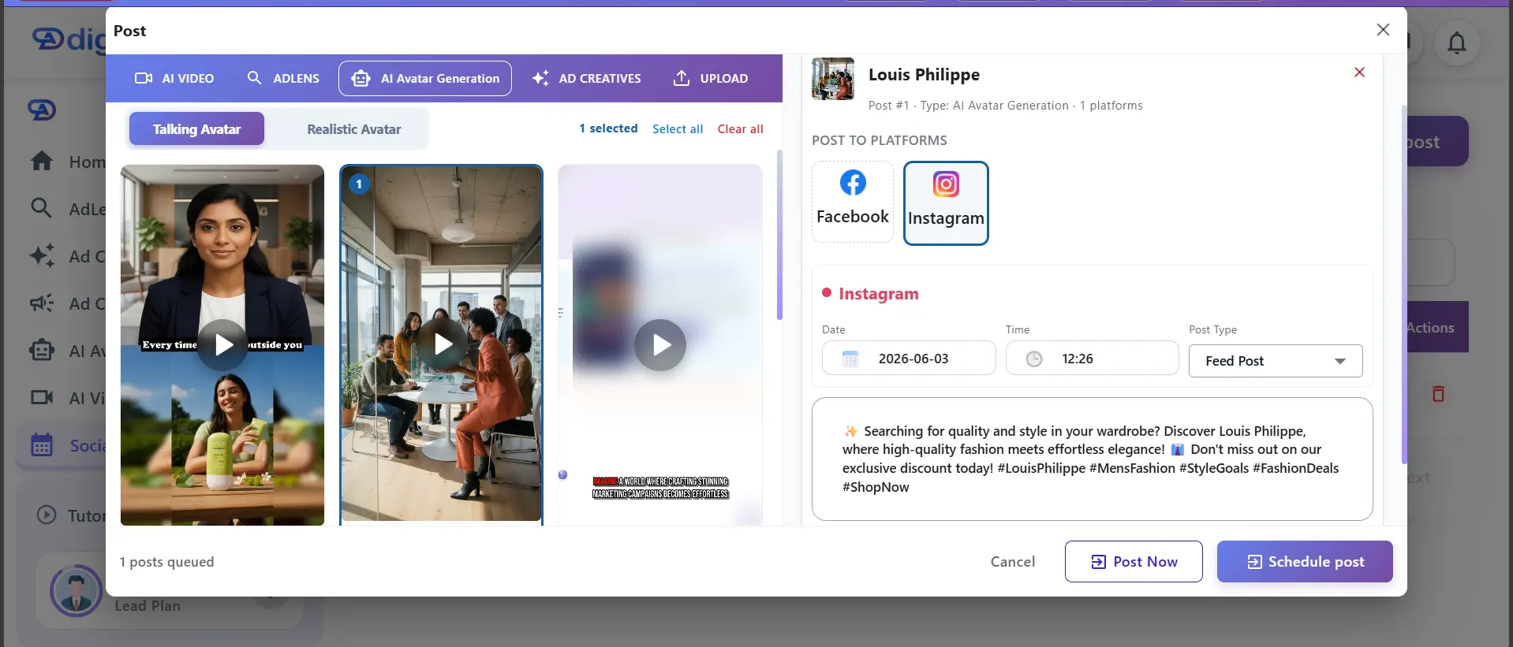Click the clock icon in Time field

(x=1034, y=359)
